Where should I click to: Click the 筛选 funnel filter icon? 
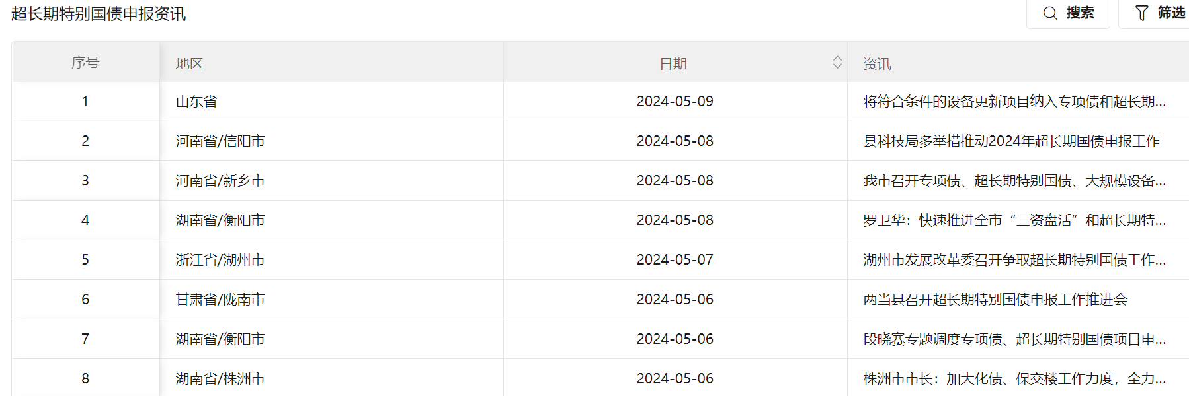(1142, 13)
